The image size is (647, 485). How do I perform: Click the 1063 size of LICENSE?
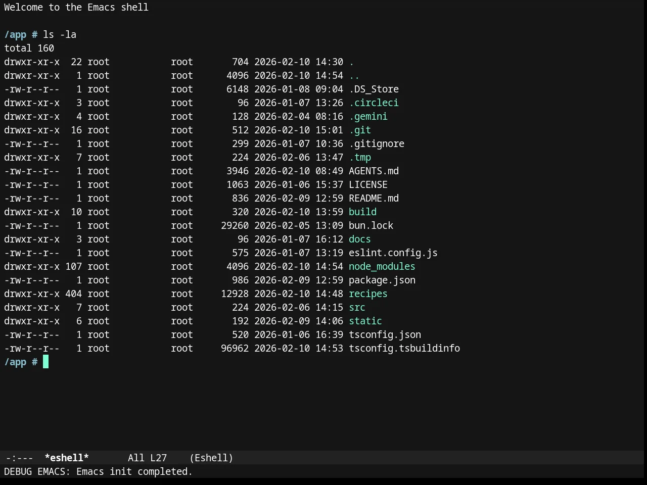coord(238,185)
